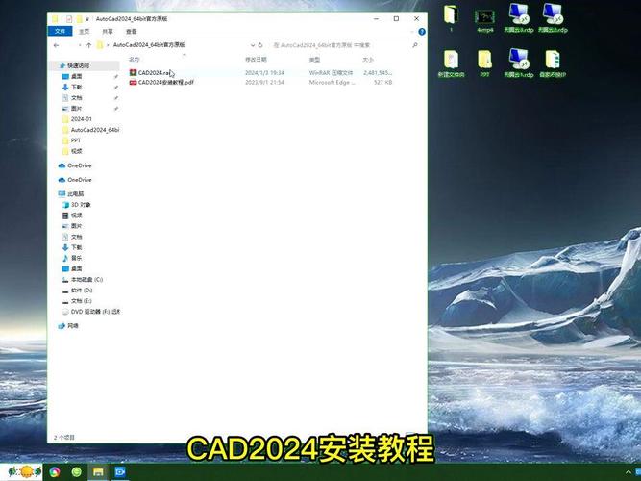The height and width of the screenshot is (481, 641).
Task: Open the 2024-01 folder in sidebar
Action: [81, 119]
